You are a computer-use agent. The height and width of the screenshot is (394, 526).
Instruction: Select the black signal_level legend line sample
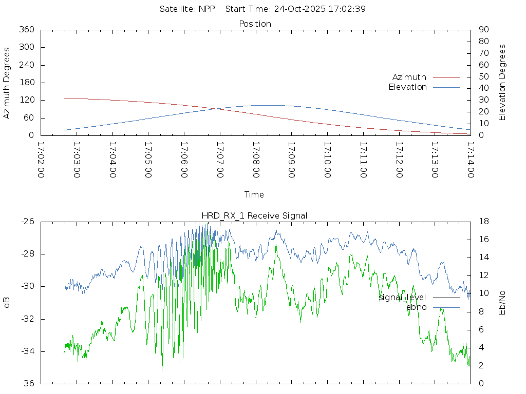pyautogui.click(x=446, y=298)
